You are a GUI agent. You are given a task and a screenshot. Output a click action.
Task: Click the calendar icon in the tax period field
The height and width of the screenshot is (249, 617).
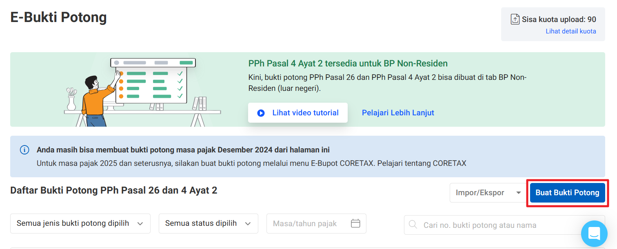355,223
